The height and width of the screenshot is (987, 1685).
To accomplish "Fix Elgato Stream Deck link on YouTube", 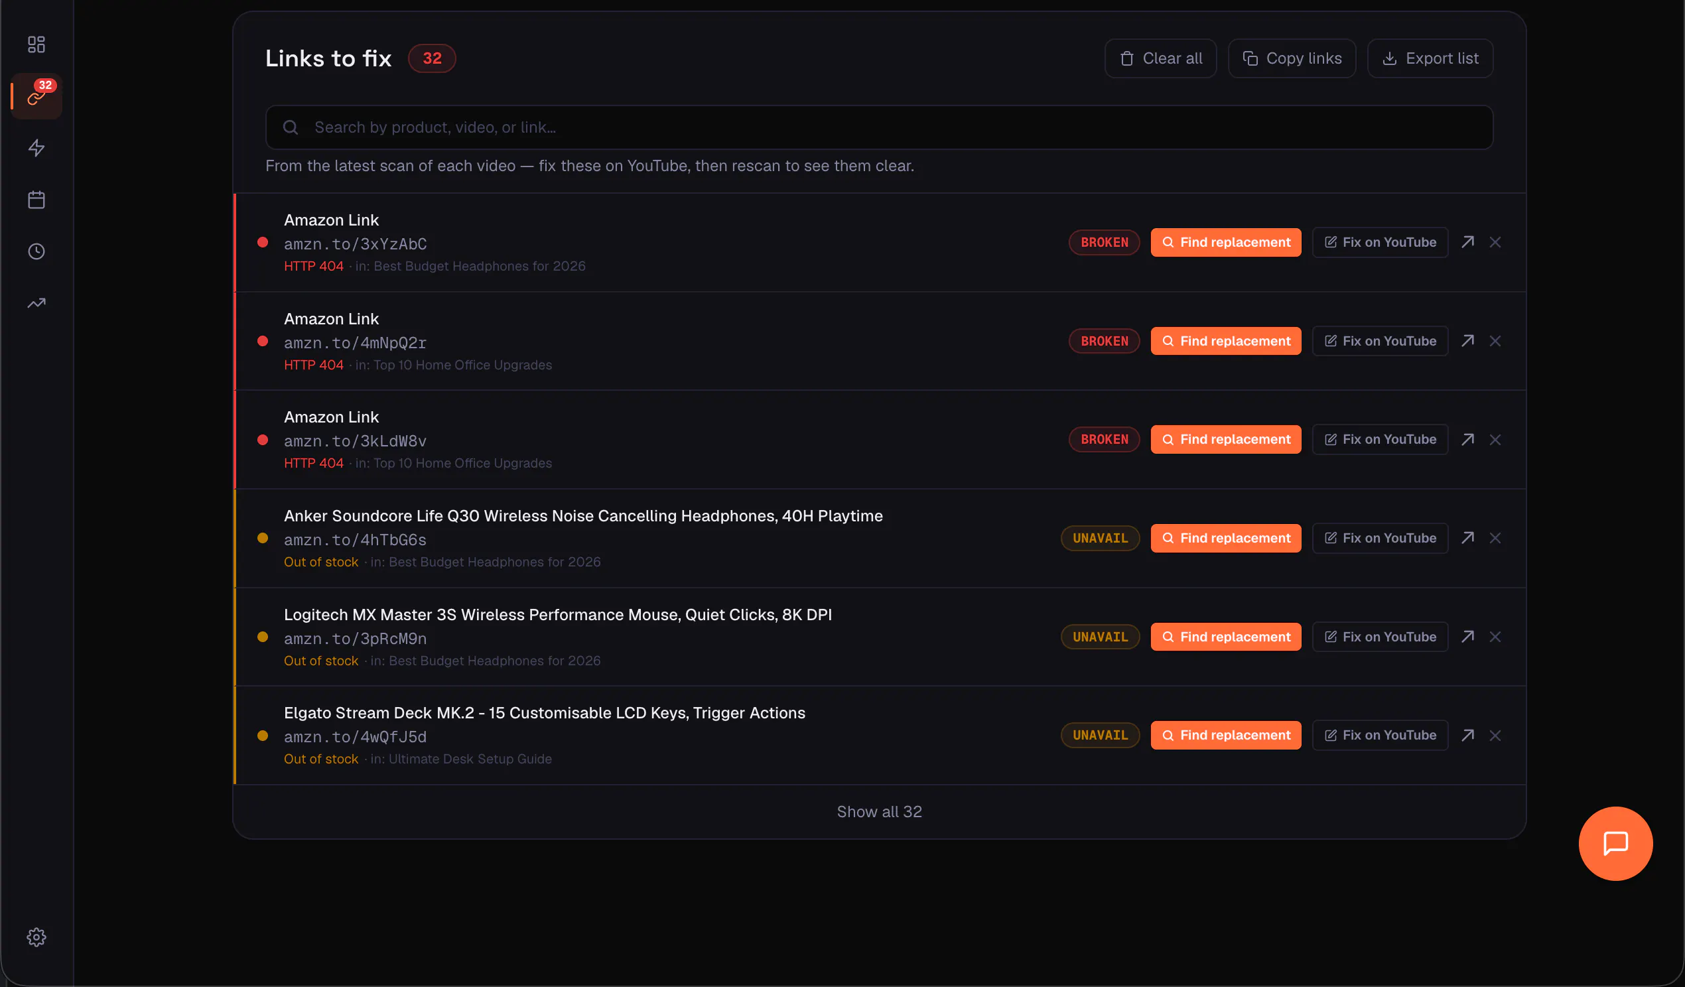I will pos(1380,735).
